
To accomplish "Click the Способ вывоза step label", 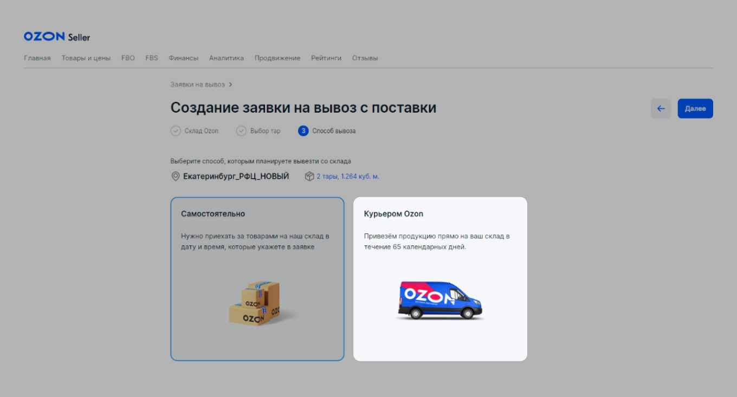I will pos(334,131).
